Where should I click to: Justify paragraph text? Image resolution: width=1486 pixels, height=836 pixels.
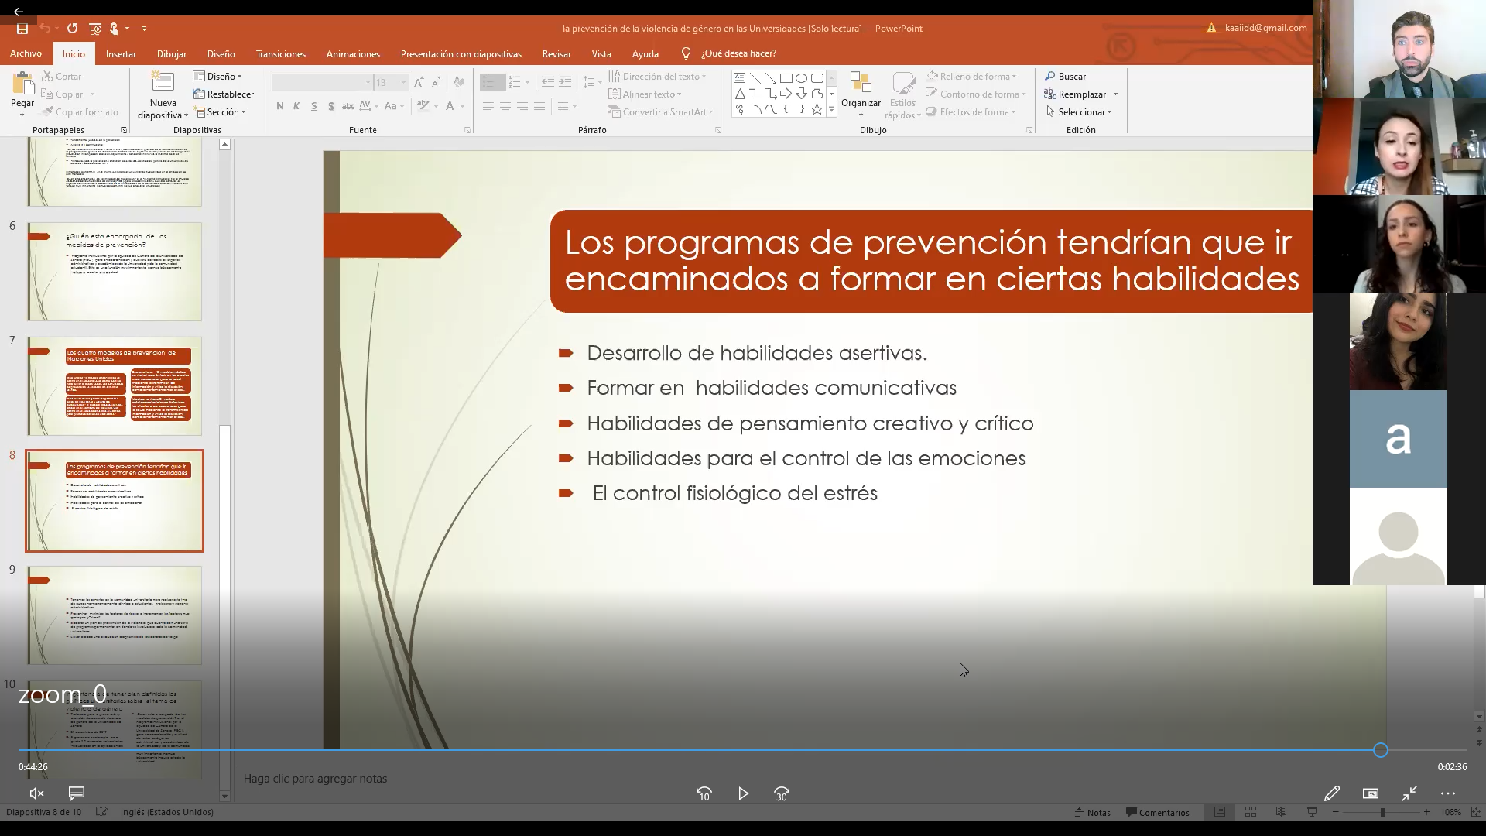tap(539, 106)
